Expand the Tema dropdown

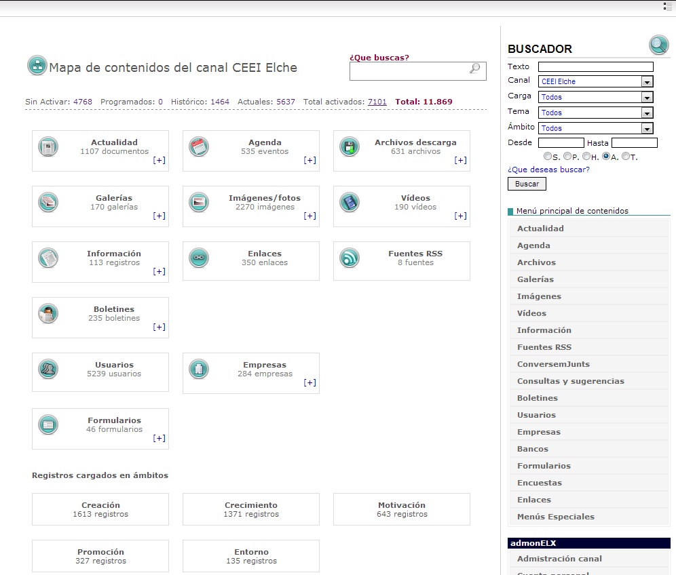coord(595,113)
